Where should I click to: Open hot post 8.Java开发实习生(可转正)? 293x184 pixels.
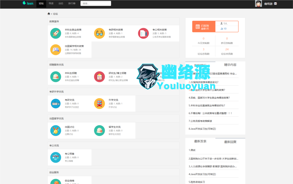pos(202,129)
